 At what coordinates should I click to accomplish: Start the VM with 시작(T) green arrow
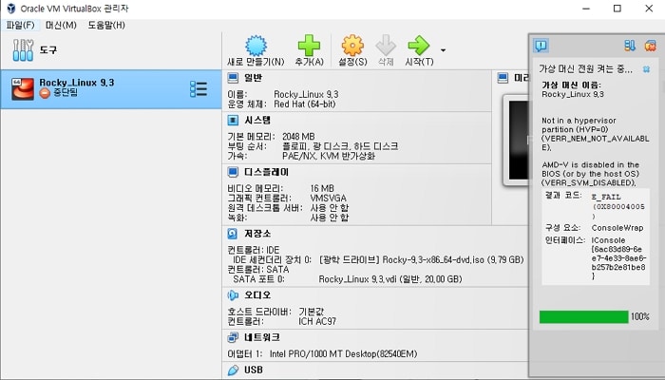click(x=419, y=46)
